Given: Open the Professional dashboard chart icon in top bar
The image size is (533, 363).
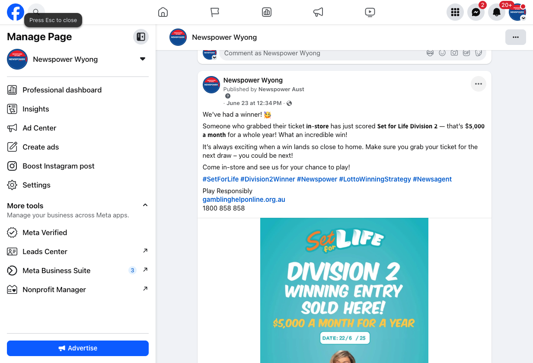Looking at the screenshot, I should [267, 12].
